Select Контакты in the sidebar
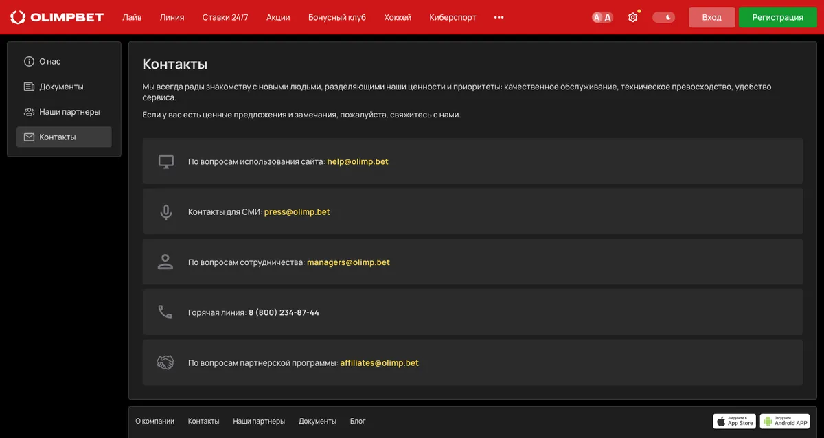The height and width of the screenshot is (438, 824). point(64,137)
